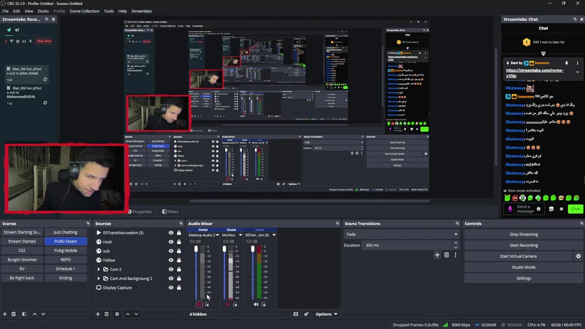Viewport: 585px width, 329px height.
Task: Open Audio Mixer Options dropdown
Action: tap(326, 314)
